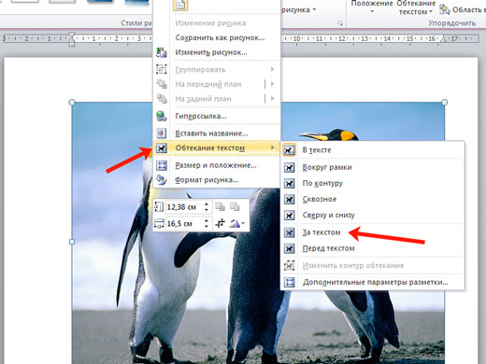Select 'Гиперссылка...' menu entry

[x=201, y=116]
